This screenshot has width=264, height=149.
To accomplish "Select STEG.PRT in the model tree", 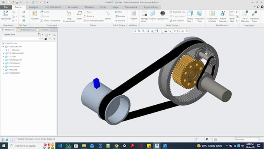I will tap(12, 57).
